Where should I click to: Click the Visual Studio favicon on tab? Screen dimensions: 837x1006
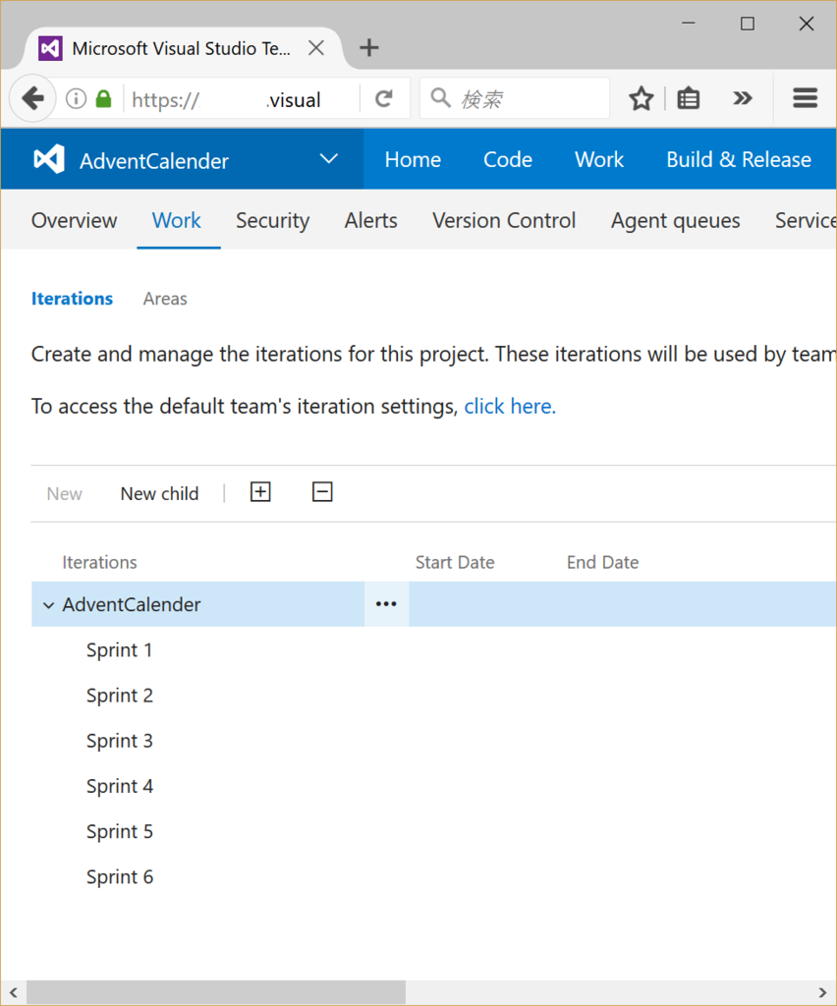coord(50,48)
